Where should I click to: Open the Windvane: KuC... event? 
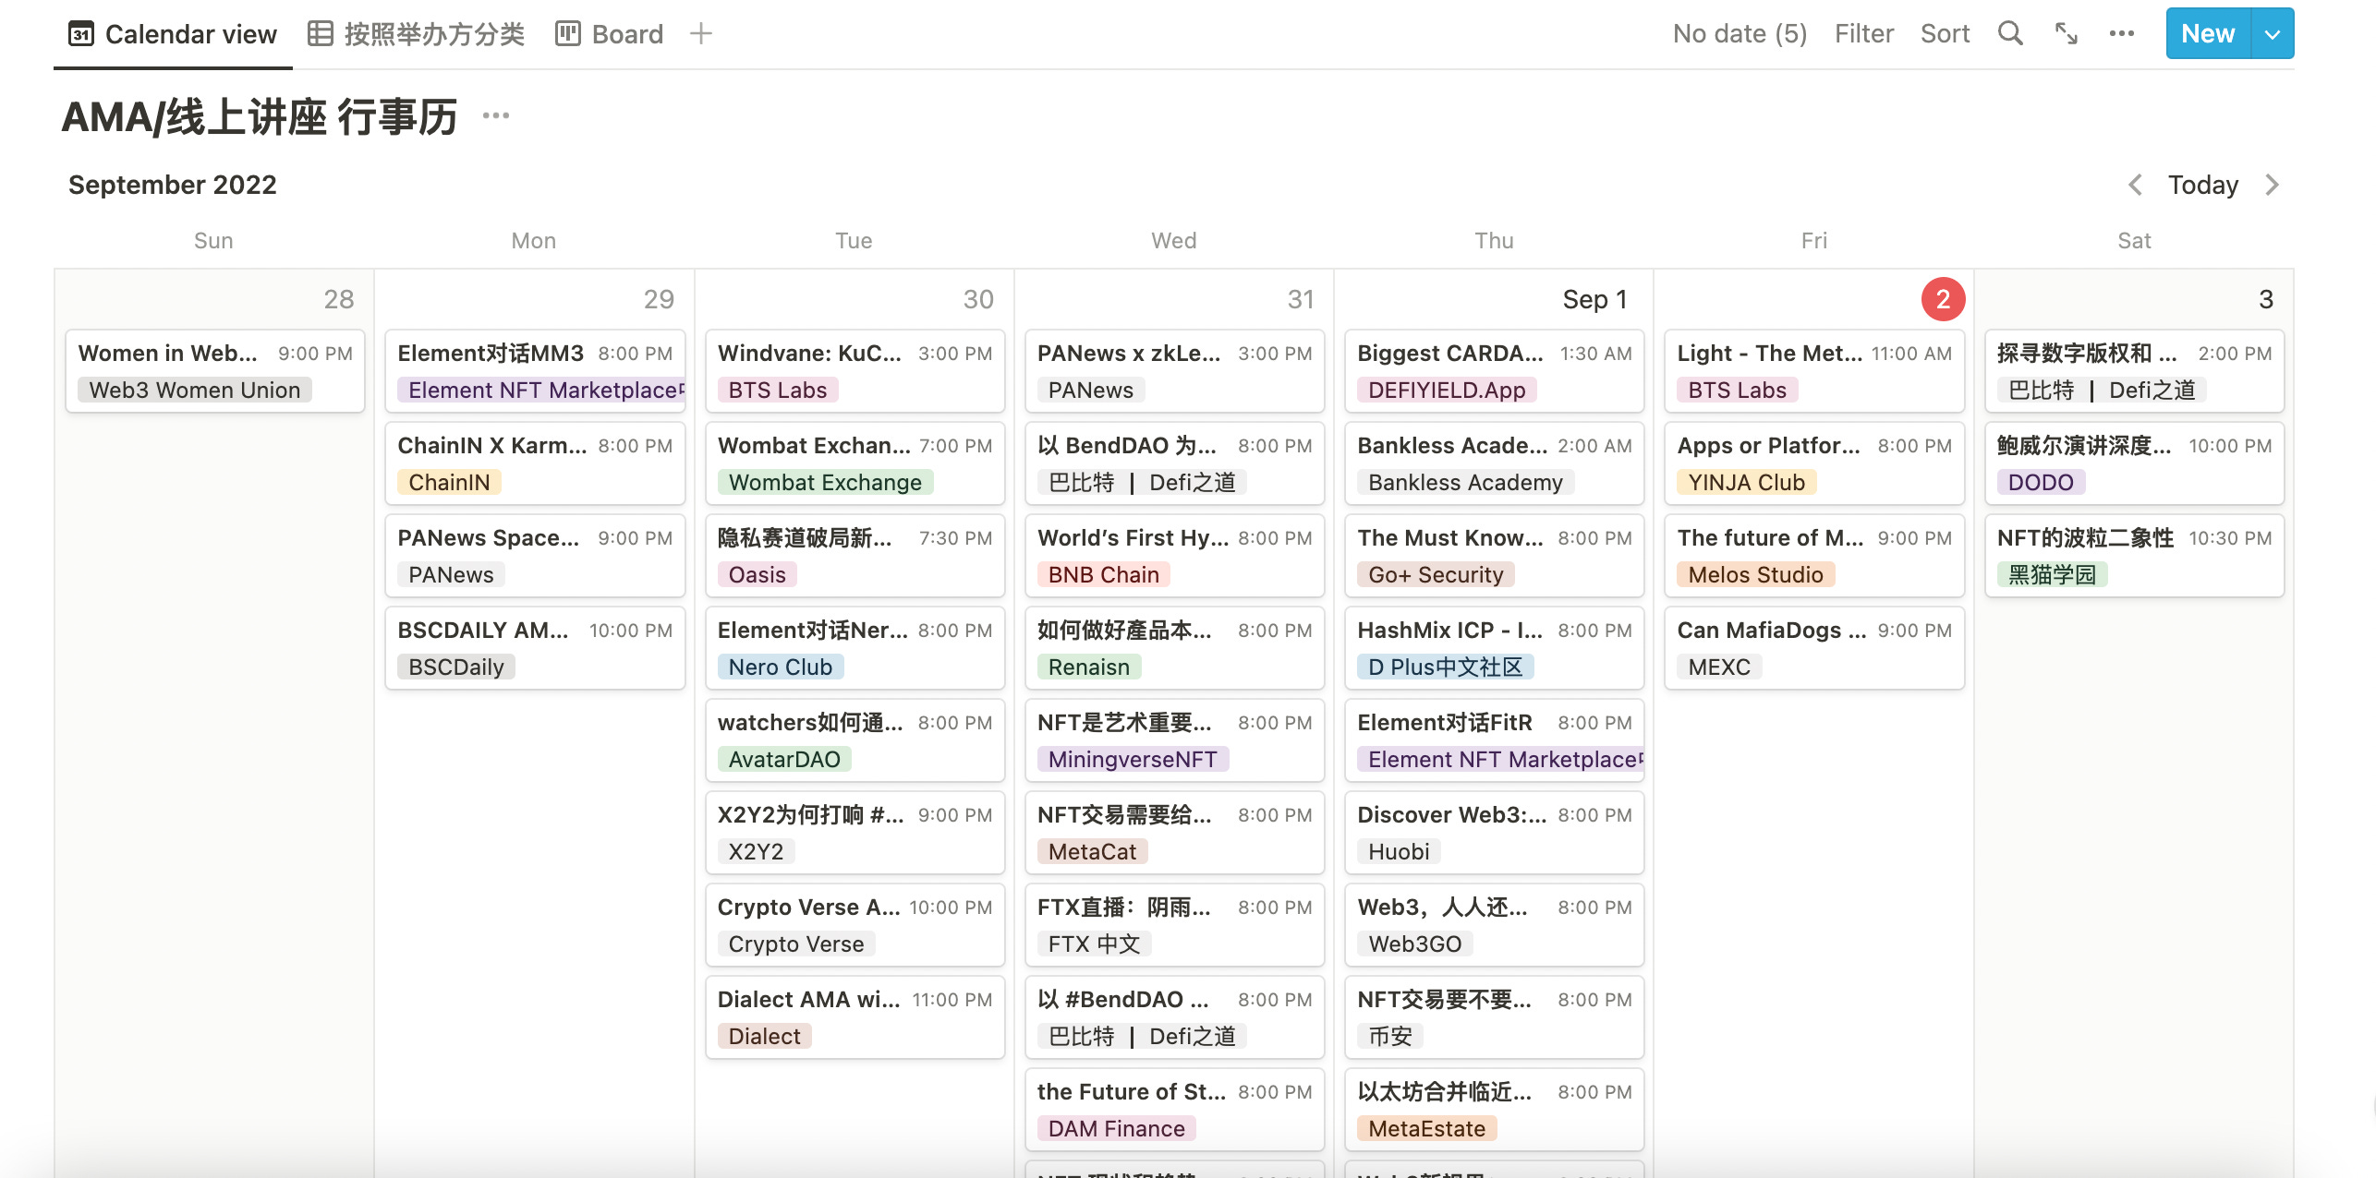(855, 371)
